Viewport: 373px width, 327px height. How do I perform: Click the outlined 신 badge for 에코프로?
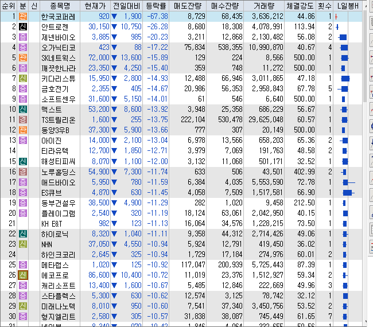point(23,275)
